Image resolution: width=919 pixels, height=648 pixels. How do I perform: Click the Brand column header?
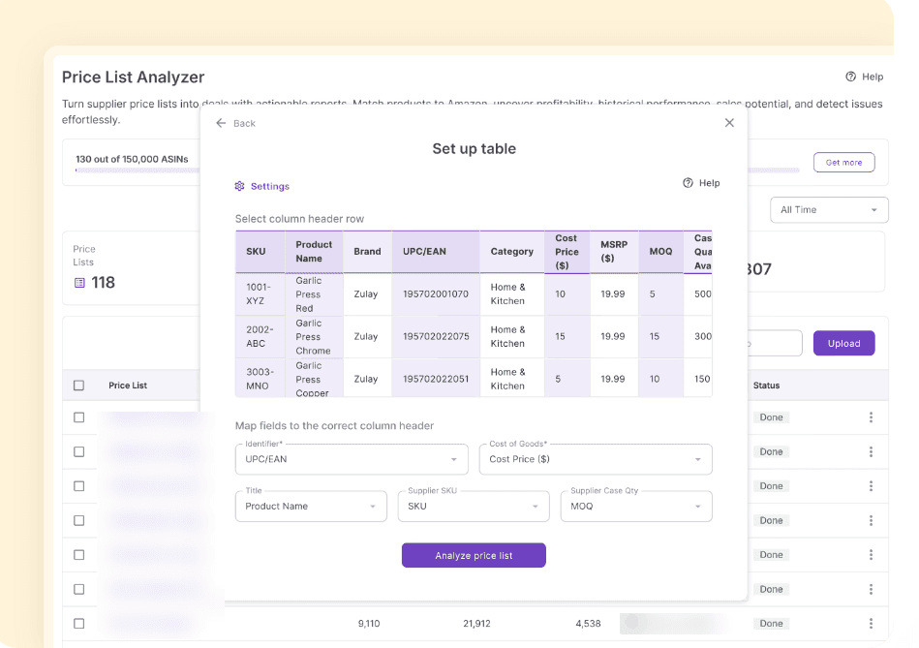pos(367,252)
